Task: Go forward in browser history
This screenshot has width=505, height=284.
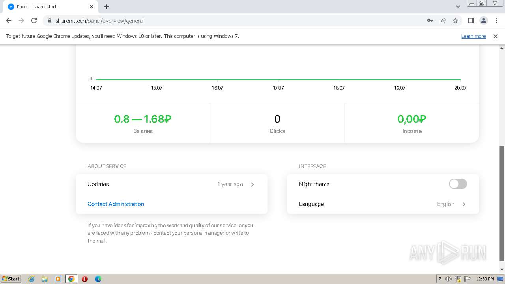Action: [x=21, y=21]
